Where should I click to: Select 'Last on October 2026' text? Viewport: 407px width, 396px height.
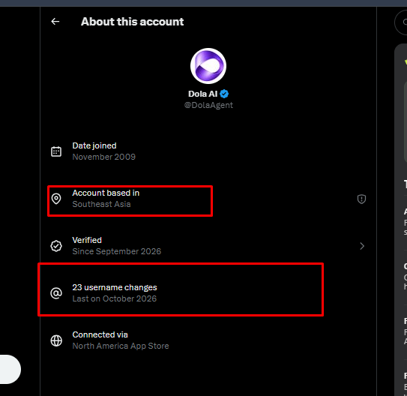coord(115,298)
